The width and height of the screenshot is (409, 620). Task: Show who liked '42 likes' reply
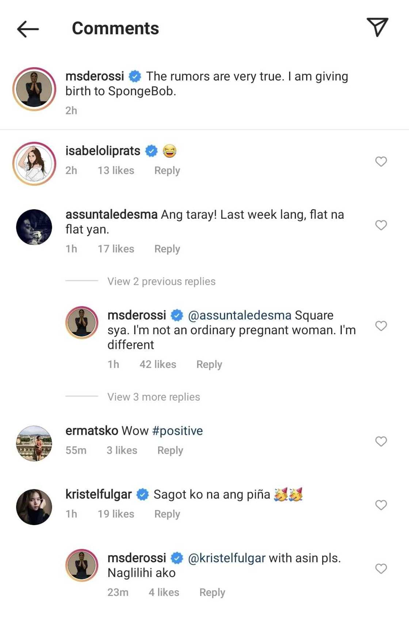(158, 364)
